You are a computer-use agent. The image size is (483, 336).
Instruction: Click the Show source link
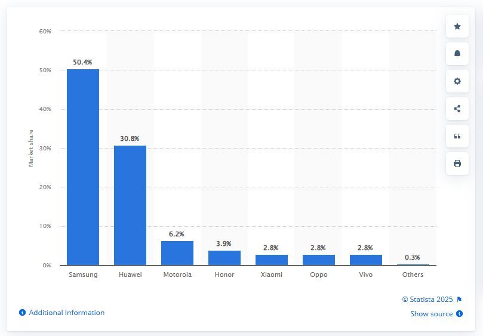click(x=431, y=314)
